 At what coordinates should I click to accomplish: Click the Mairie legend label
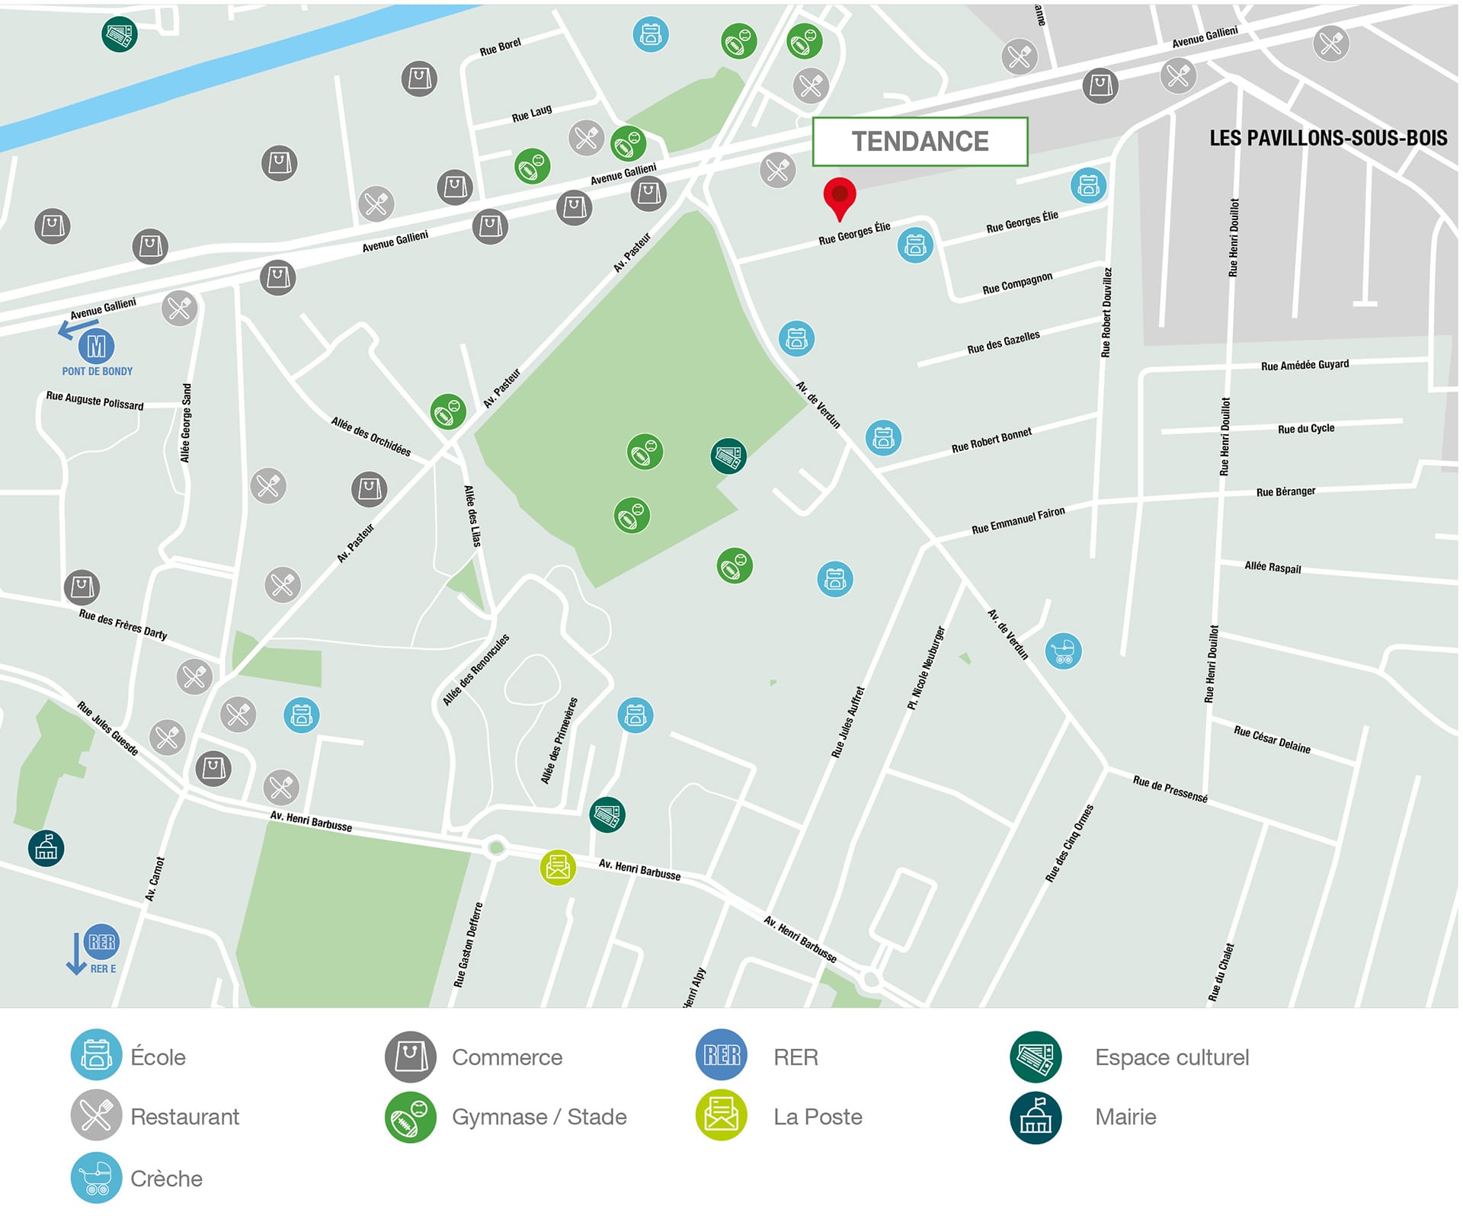pos(1125,1117)
